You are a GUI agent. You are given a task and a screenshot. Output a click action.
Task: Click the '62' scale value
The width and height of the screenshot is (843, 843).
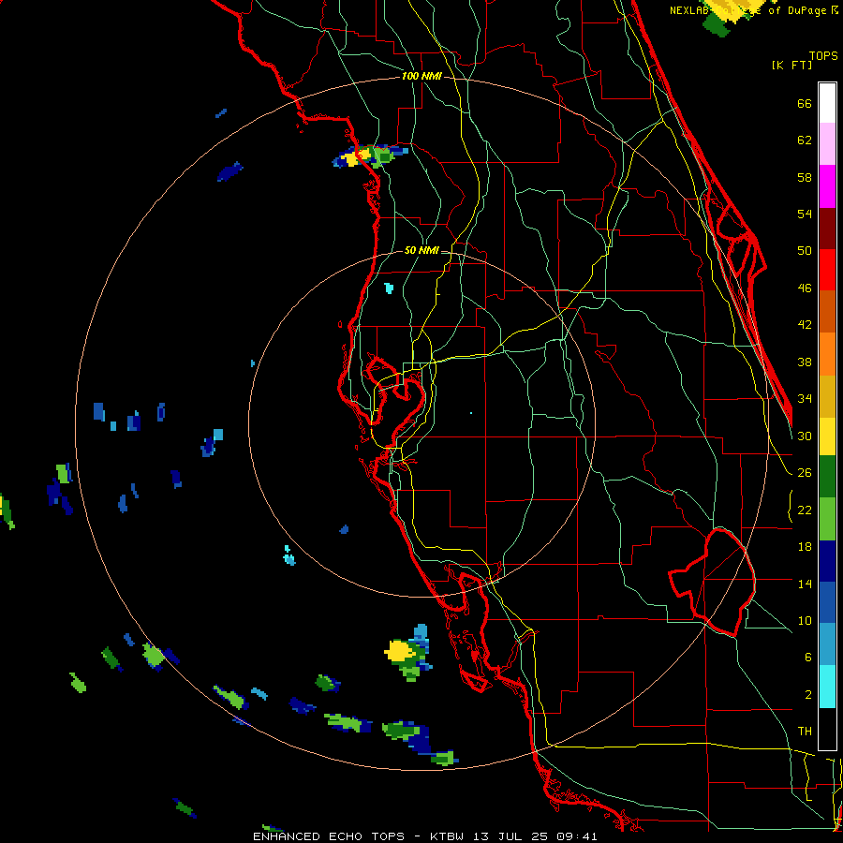click(805, 140)
